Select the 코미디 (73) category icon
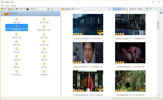Image resolution: width=163 pixels, height=100 pixels. [44, 19]
